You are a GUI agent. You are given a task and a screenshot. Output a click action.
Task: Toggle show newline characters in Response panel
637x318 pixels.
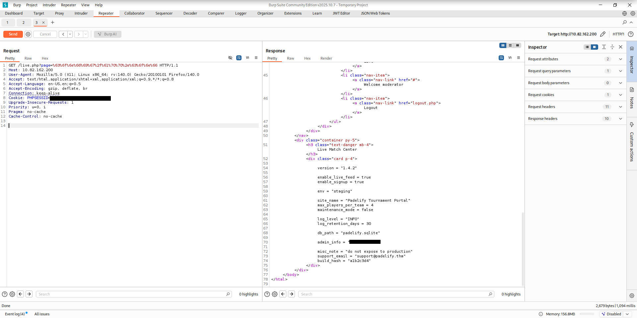click(x=510, y=58)
